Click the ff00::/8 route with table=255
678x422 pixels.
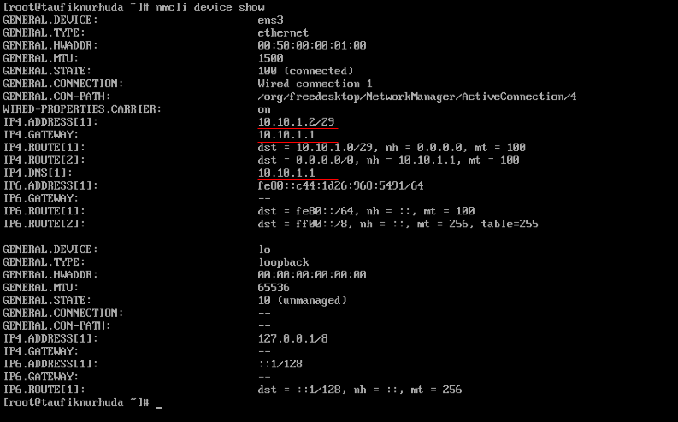398,224
